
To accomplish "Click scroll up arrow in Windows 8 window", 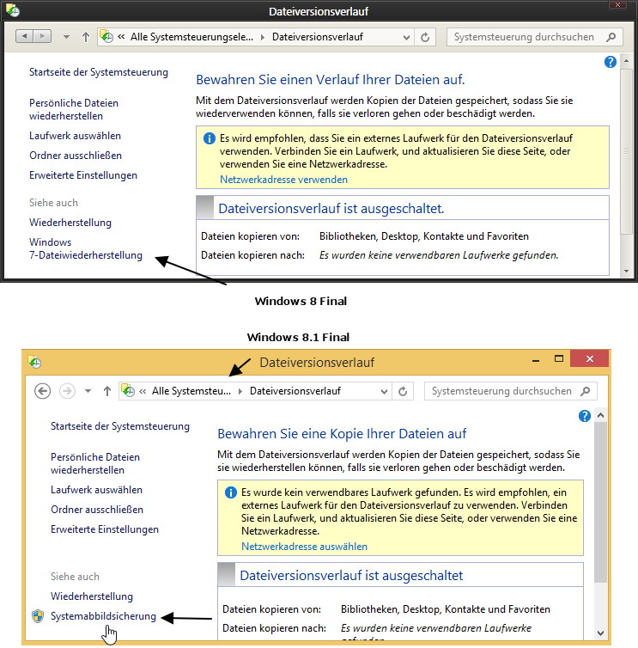I will (627, 61).
